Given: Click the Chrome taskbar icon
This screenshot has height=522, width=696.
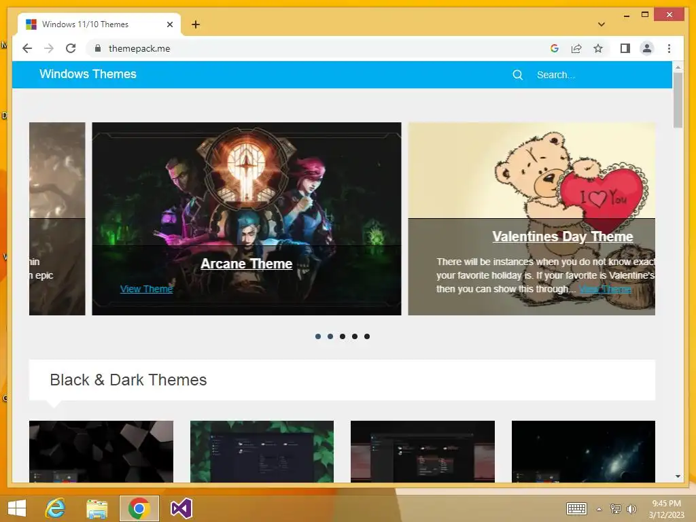Looking at the screenshot, I should coord(139,508).
